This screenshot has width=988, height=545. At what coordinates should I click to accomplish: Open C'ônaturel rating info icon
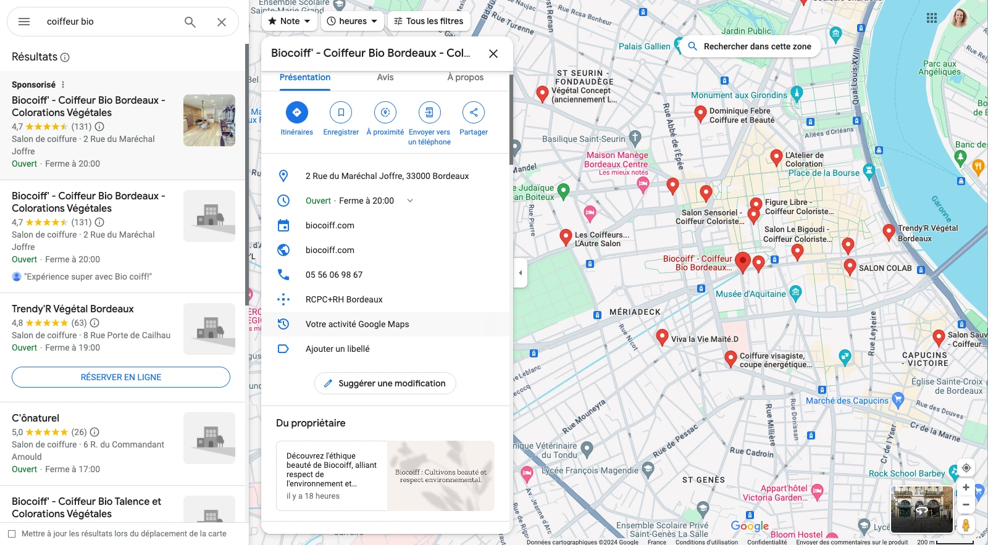(94, 432)
